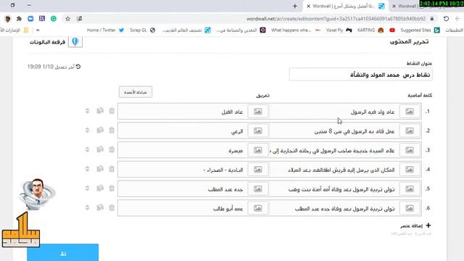
Task: Add image to keyword in row 6
Action: pyautogui.click(x=410, y=208)
